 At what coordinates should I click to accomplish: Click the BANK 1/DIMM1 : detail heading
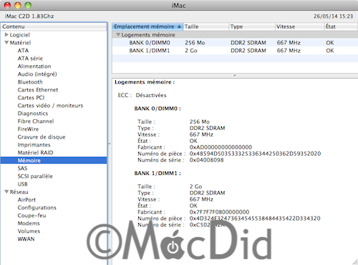click(158, 174)
